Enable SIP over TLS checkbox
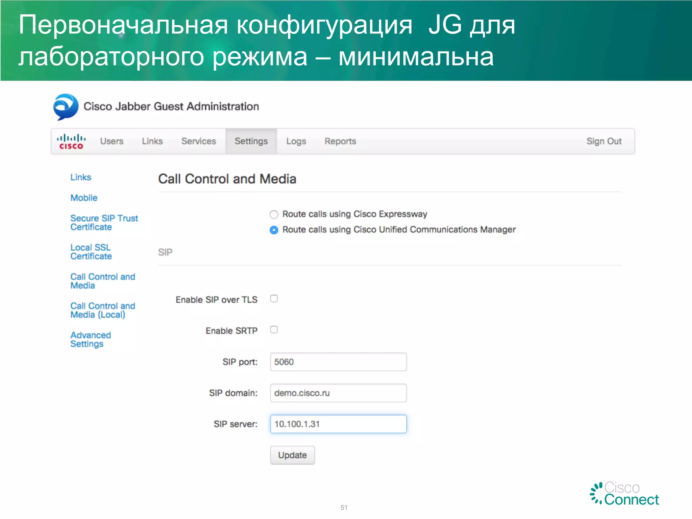692x519 pixels. coord(274,299)
